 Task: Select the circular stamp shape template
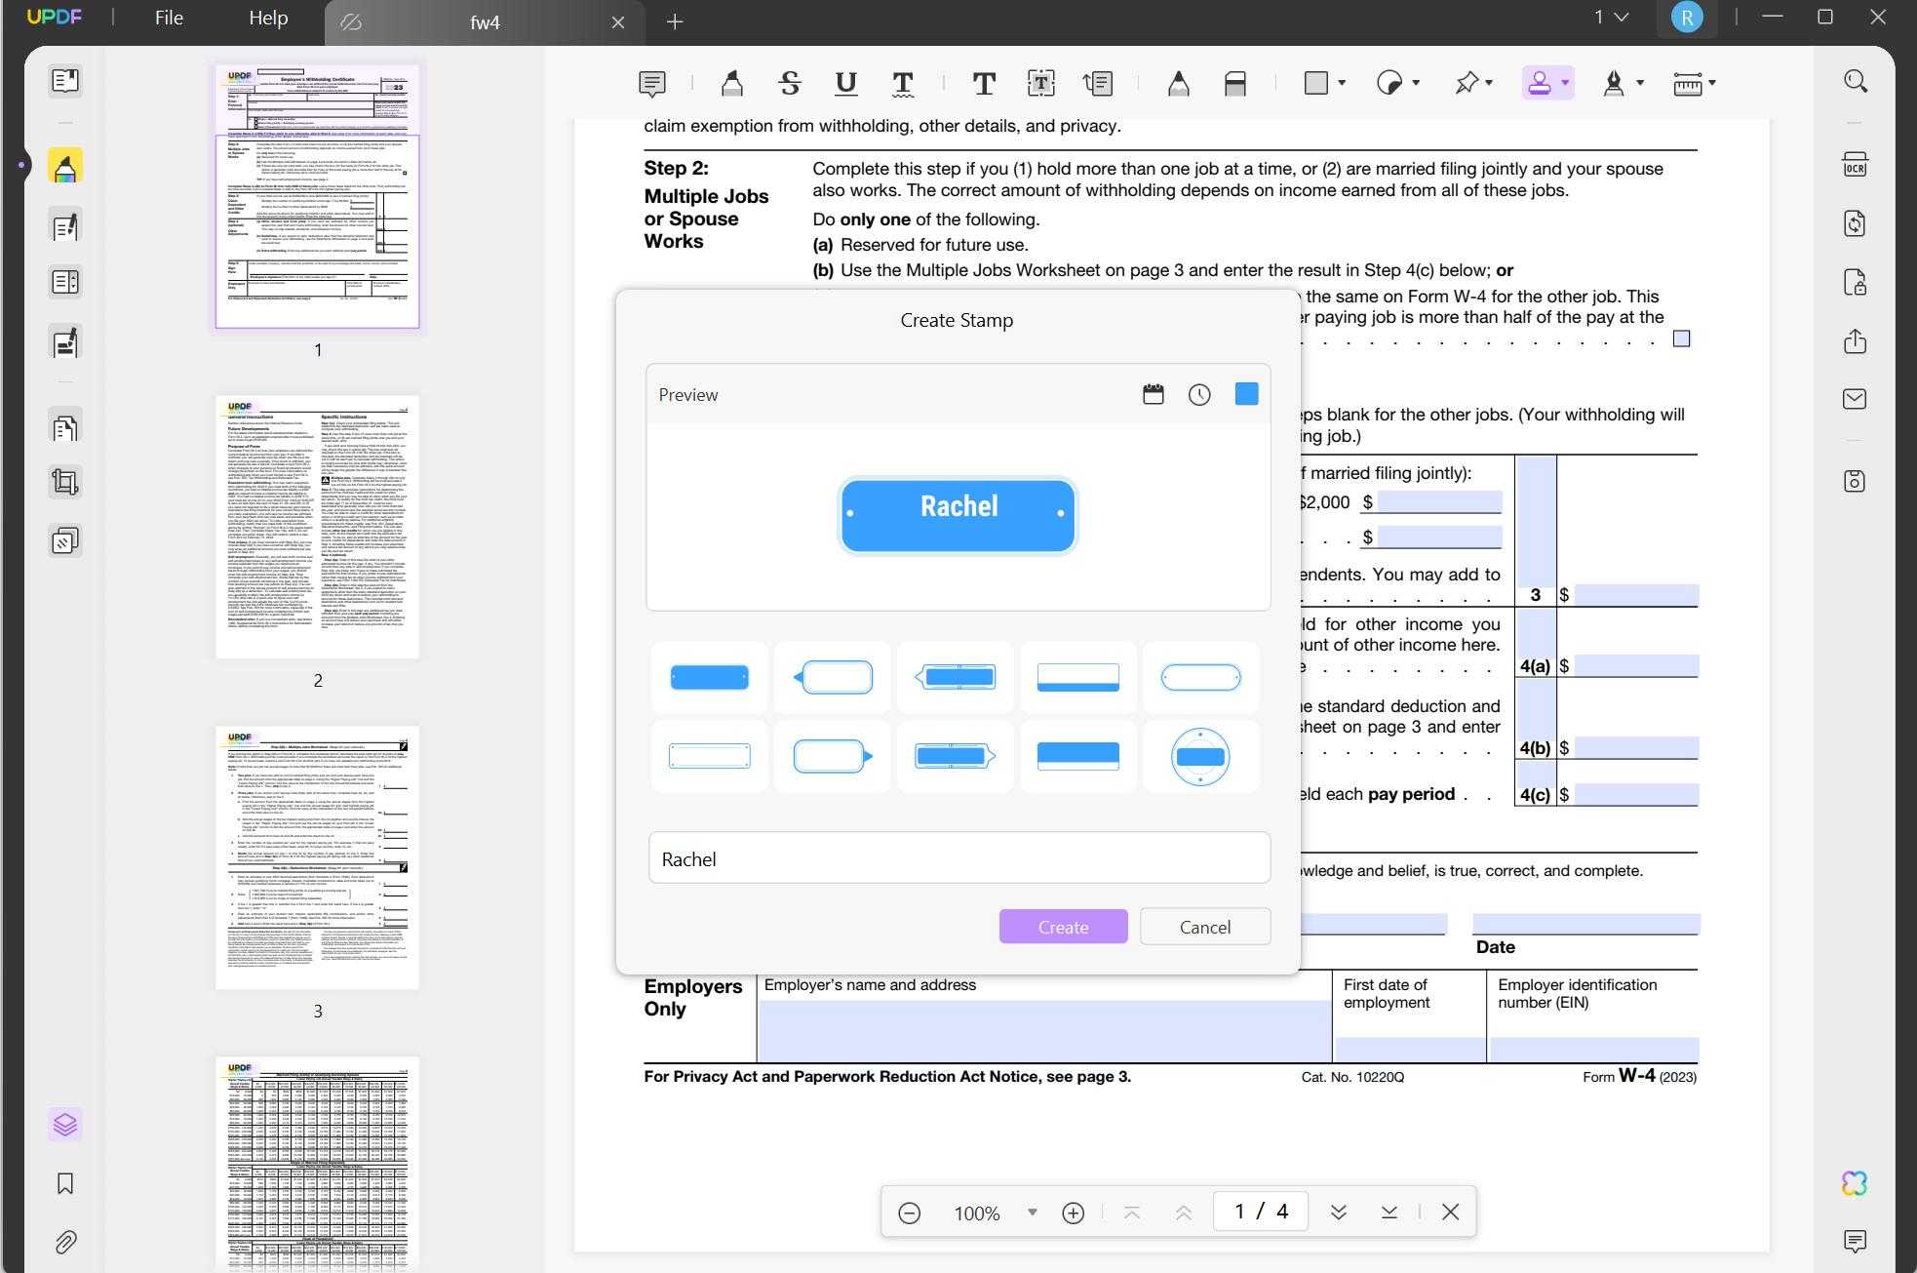[1200, 756]
